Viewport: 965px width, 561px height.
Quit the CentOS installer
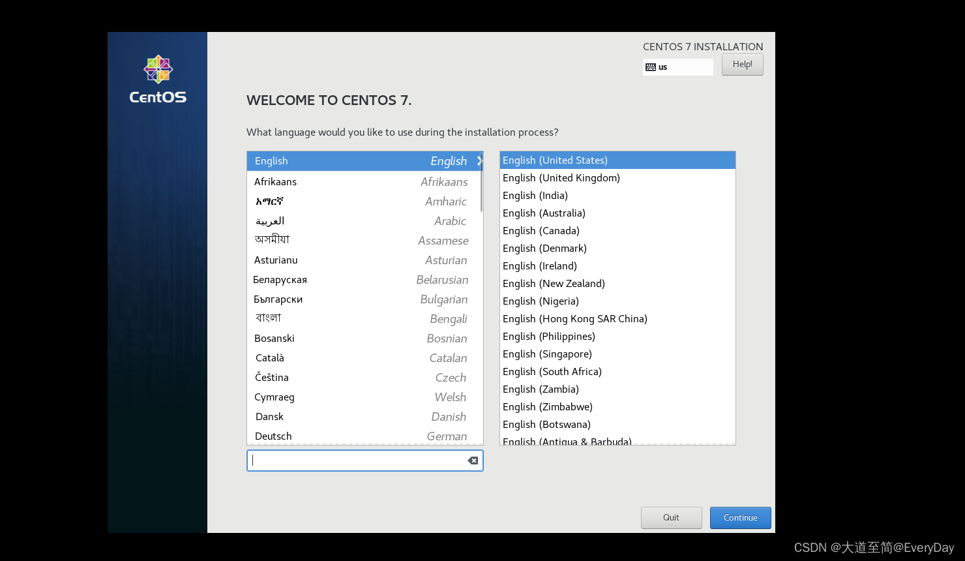671,517
